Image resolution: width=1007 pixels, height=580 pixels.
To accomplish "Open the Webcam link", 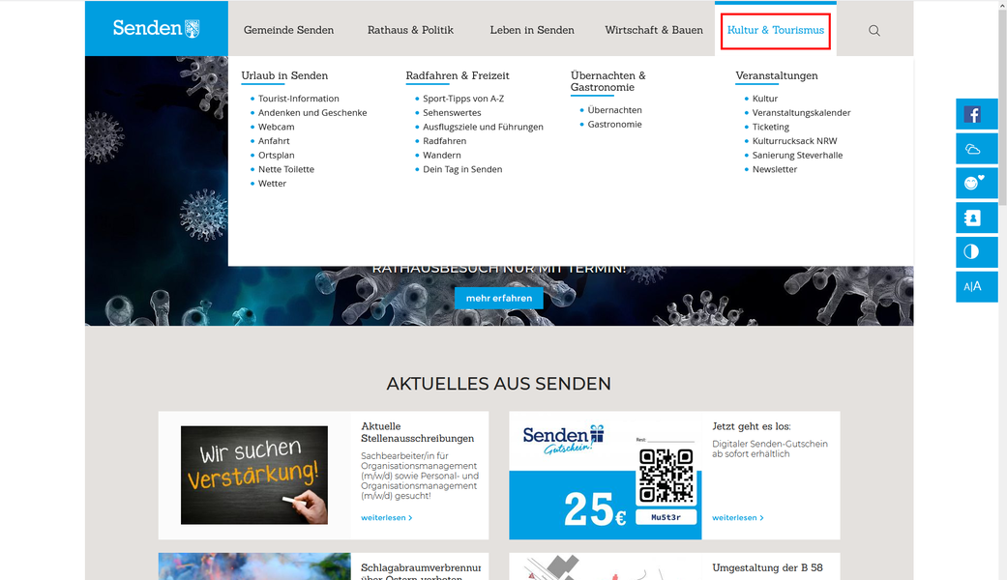I will coord(276,127).
